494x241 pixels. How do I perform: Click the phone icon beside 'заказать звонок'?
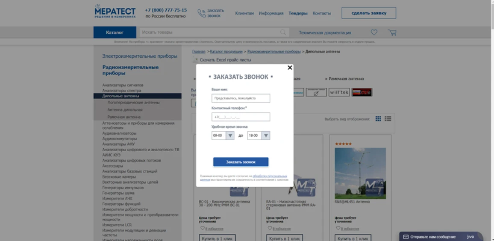pyautogui.click(x=201, y=13)
